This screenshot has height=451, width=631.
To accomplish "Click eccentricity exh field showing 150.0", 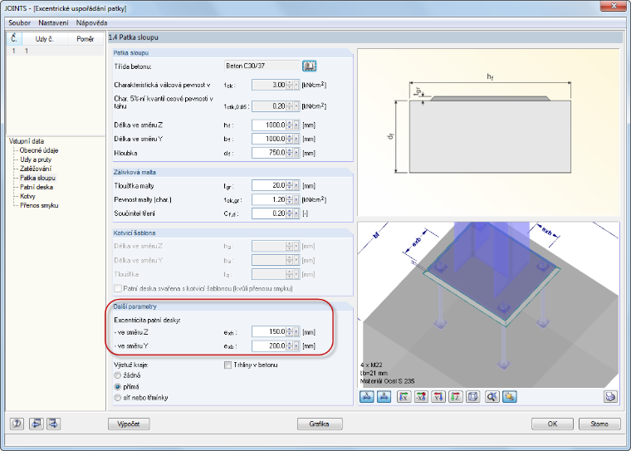I will [269, 331].
